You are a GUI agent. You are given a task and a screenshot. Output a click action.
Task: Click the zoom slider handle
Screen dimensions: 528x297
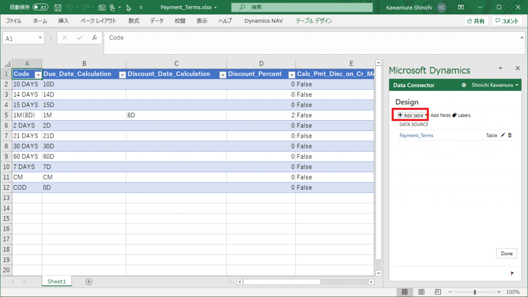click(x=475, y=292)
